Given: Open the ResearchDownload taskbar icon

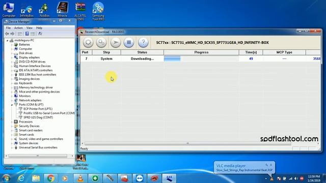Looking at the screenshot, I should click(x=169, y=178).
